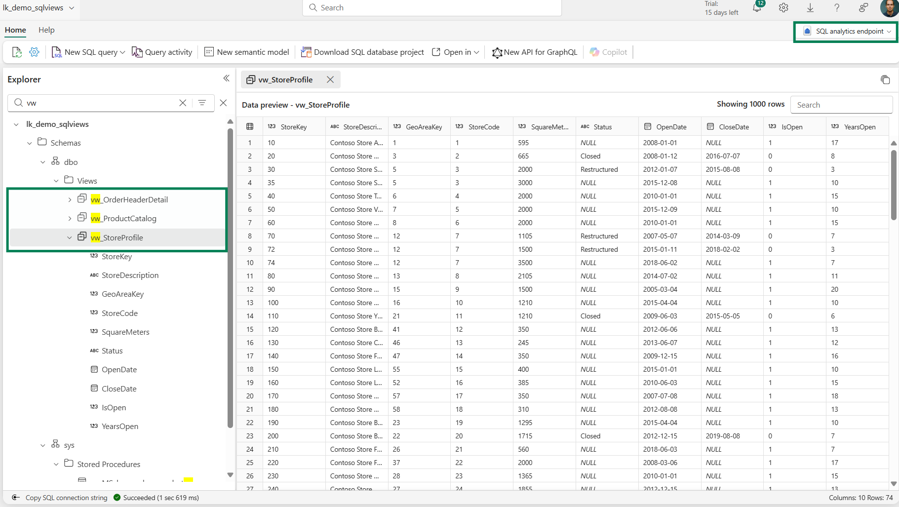Click the download icon in the header

(x=810, y=7)
